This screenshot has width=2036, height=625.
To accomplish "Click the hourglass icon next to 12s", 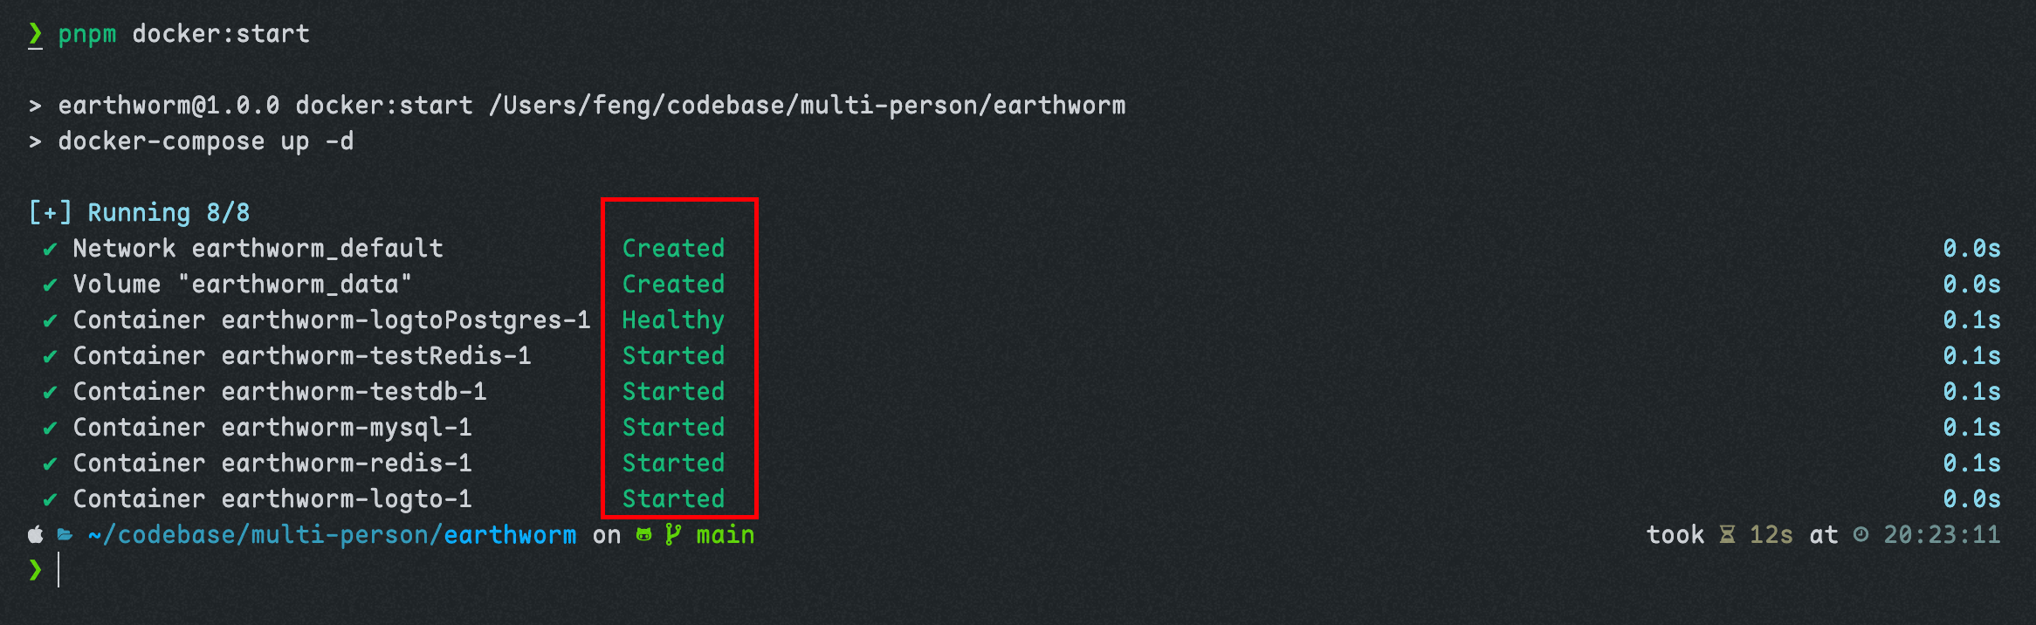I will coord(1727,534).
